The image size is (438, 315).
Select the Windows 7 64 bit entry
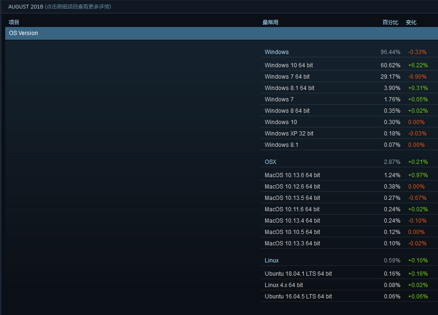coord(287,77)
